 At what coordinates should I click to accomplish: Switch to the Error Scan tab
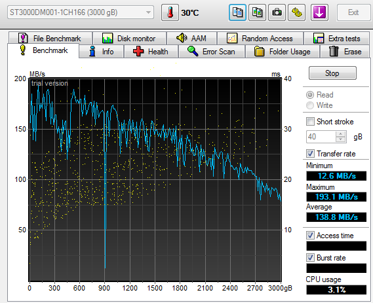[x=212, y=52]
